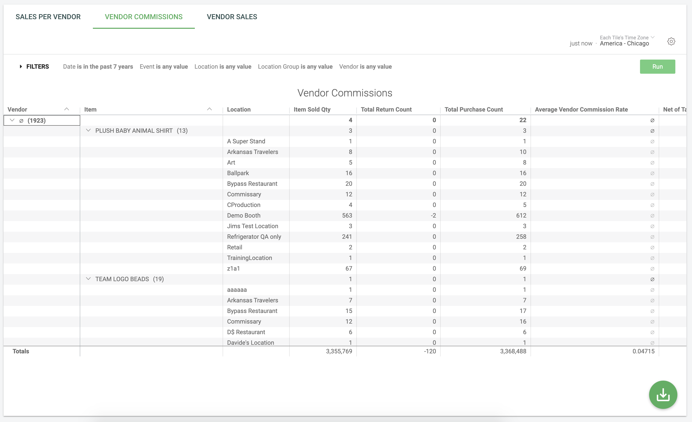Click the 563 Item Sold Qty value
Screen dimensions: 692x422
coord(347,216)
